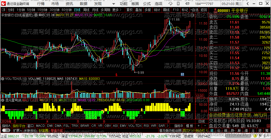Image resolution: width=271 pixels, height=139 pixels.
Task: Switch the chart to 60分钟 period
Action: pos(66,10)
